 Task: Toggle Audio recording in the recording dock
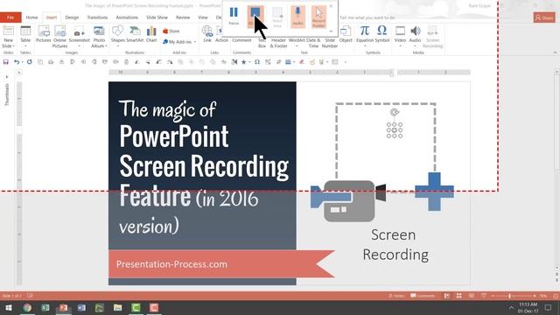[297, 17]
